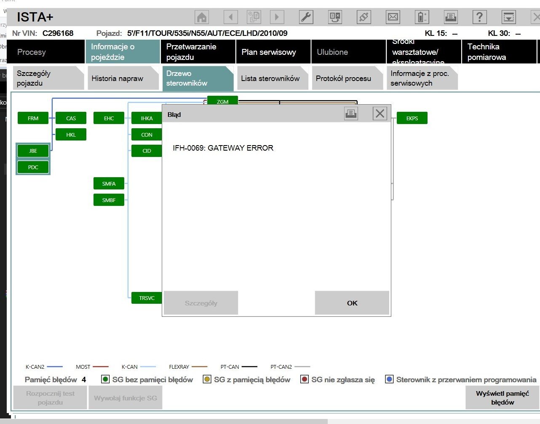
Task: Click the minimize-to-tray dropdown window icon
Action: [509, 17]
